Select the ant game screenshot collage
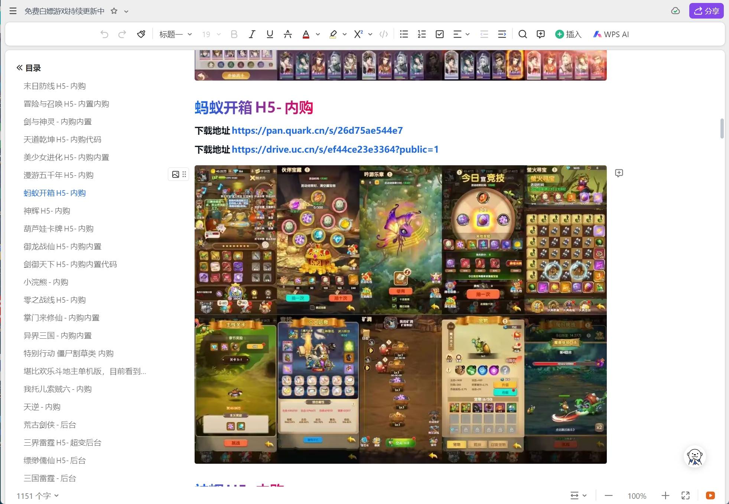Screen dimensions: 729x504 [400, 314]
